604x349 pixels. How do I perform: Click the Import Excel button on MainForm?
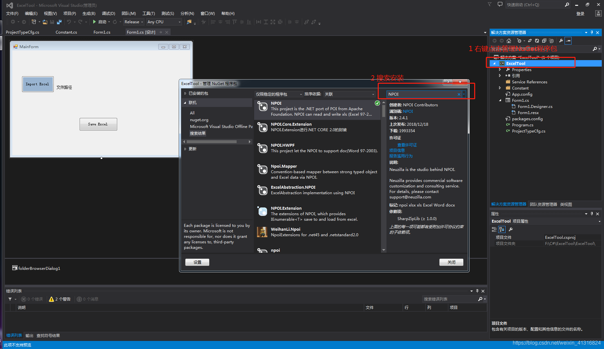pyautogui.click(x=38, y=84)
